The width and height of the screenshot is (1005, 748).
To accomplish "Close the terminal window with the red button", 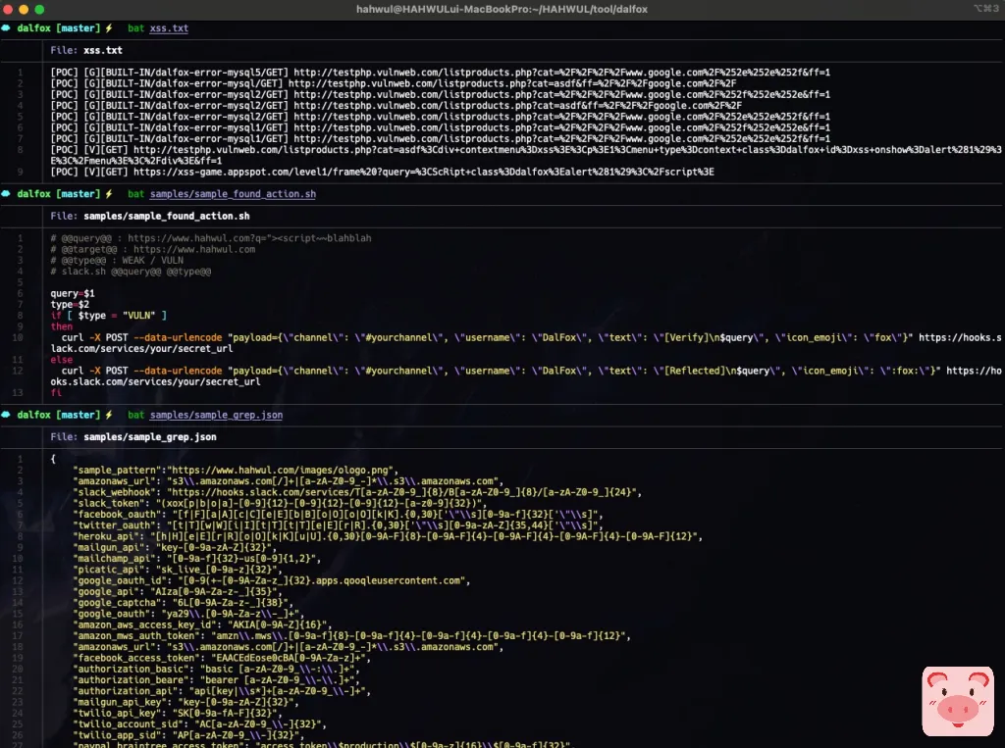I will tap(8, 9).
